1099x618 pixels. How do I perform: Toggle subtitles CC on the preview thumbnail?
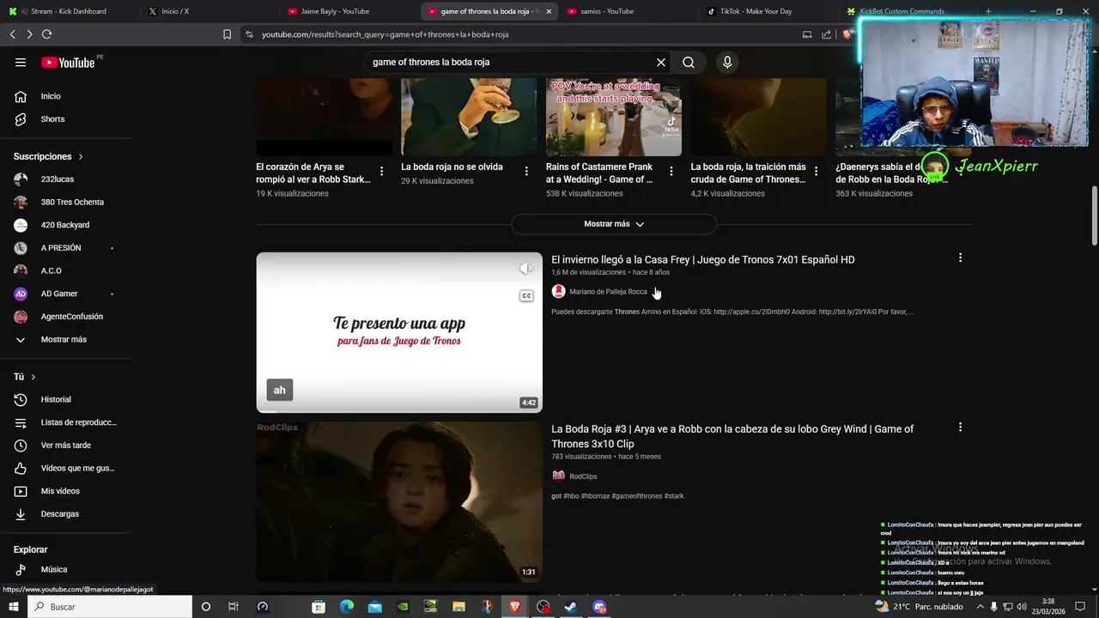click(x=526, y=296)
